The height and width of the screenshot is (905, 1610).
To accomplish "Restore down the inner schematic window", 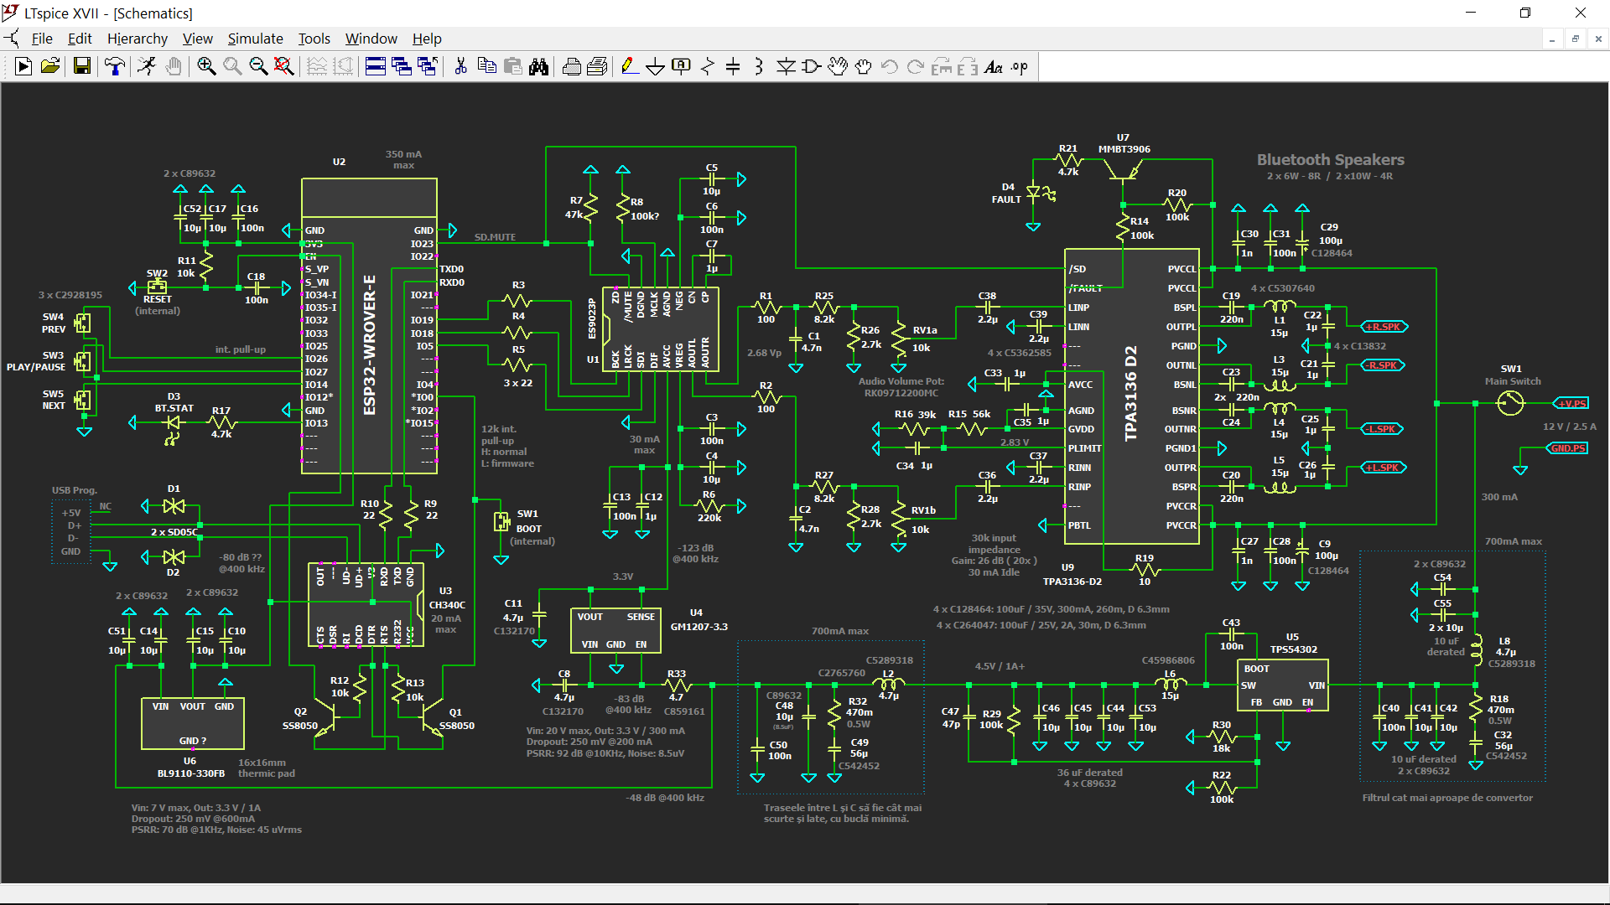I will tap(1576, 39).
